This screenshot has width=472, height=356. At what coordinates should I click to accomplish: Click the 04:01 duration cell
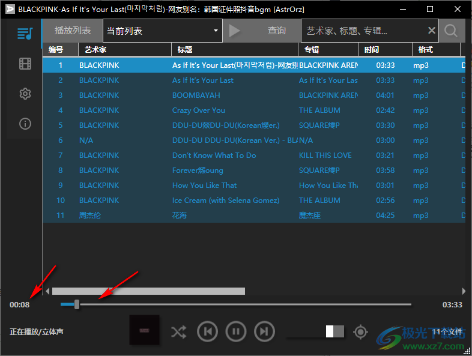[385, 95]
